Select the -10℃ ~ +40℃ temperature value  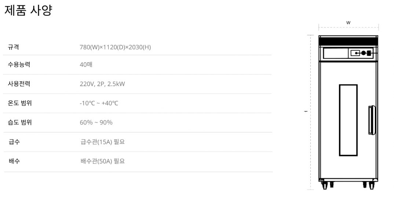click(99, 103)
